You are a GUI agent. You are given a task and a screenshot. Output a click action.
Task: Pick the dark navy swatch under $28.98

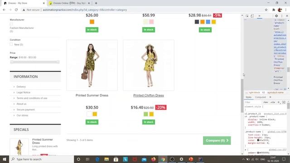pos(197,22)
